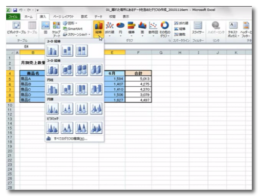Insert a stacked cone chart
This screenshot has width=258, height=196.
(x=67, y=108)
